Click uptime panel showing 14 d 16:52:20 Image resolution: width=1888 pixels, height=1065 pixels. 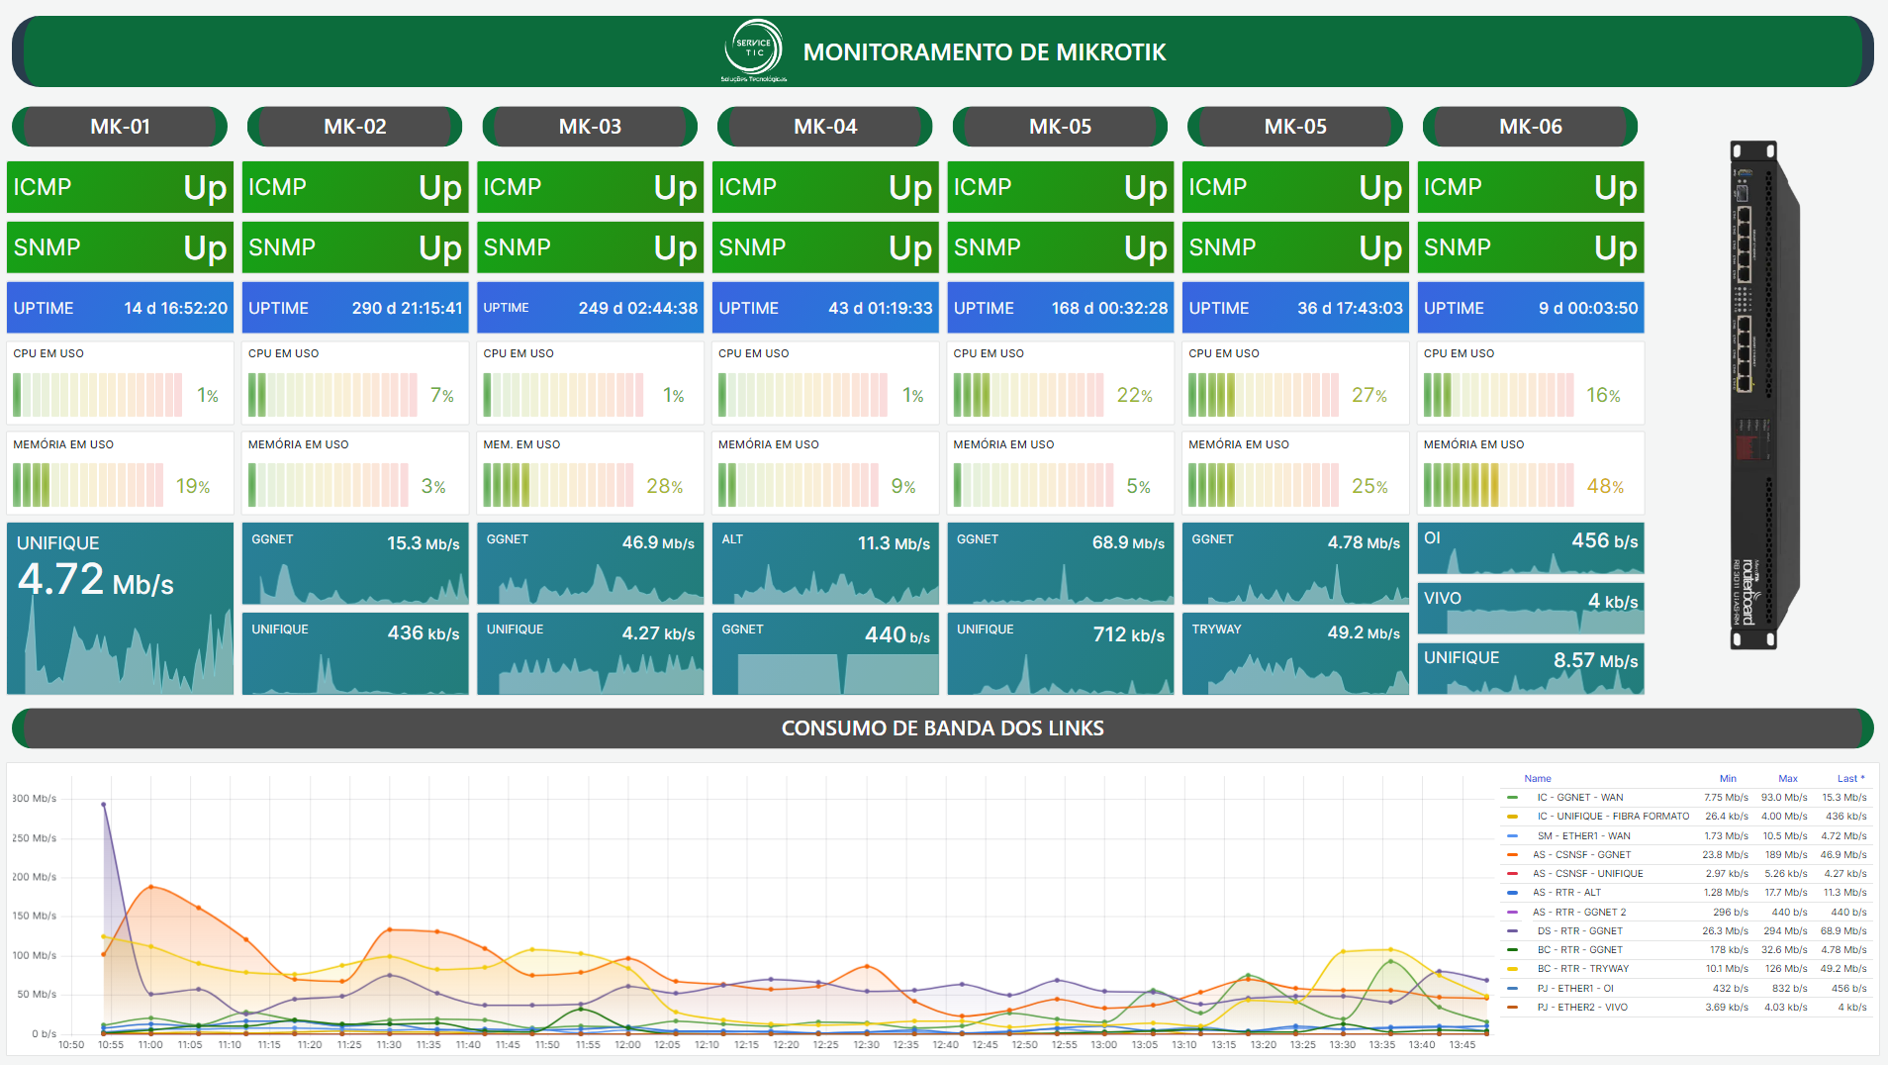click(x=120, y=308)
